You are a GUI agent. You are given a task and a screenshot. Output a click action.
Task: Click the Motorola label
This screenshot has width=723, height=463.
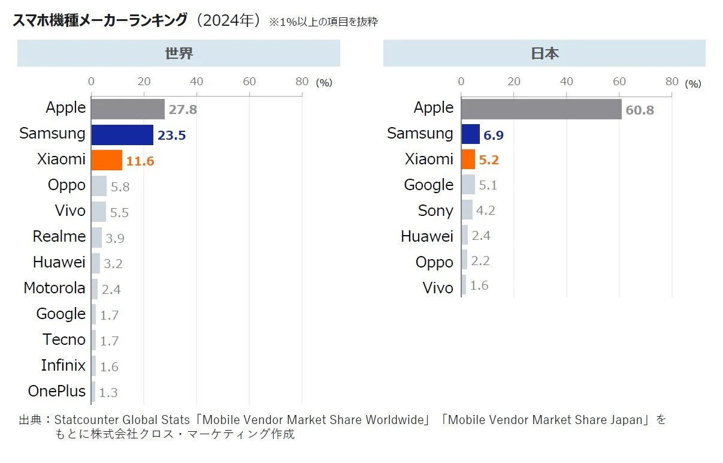point(55,288)
